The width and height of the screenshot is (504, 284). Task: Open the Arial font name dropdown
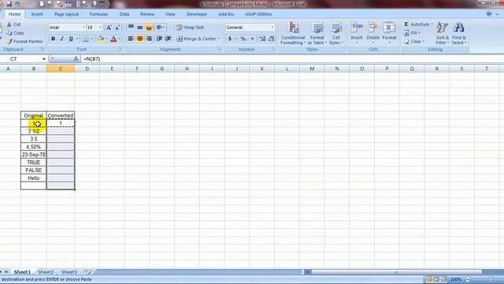(83, 28)
